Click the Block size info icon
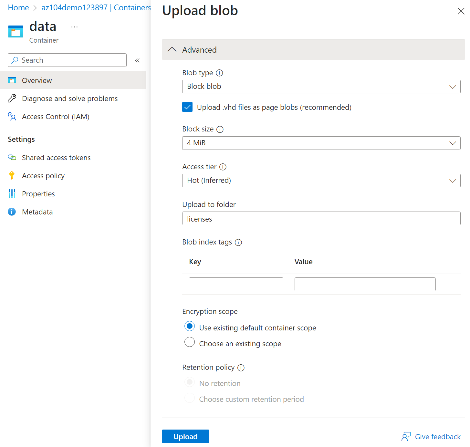 (220, 130)
